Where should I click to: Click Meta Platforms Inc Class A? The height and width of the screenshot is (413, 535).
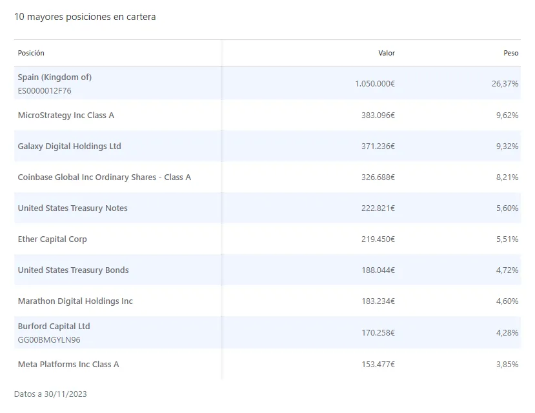tap(68, 365)
